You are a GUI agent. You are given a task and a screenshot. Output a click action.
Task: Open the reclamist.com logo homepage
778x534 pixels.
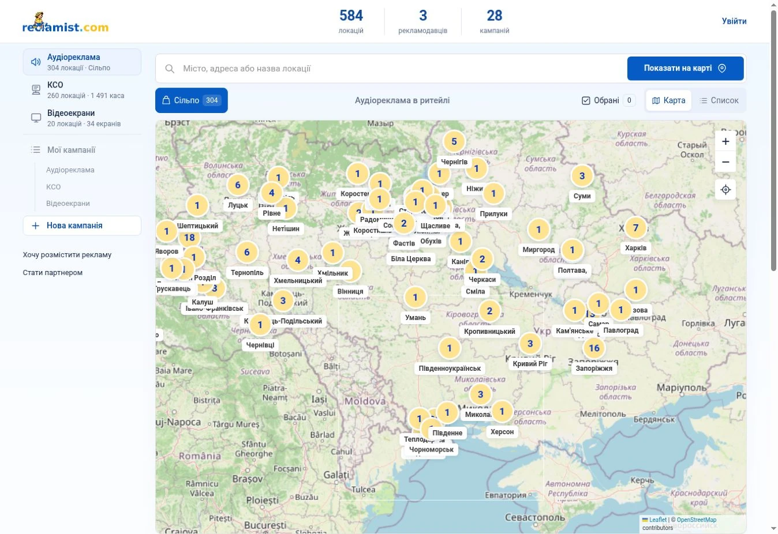tap(65, 22)
